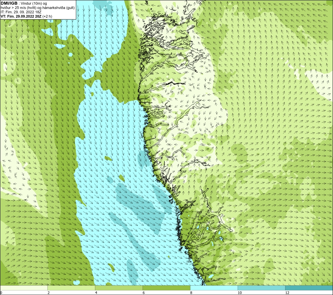Select the 10–12 m/s turquoise legend band
This screenshot has width=333, height=295.
262,288
